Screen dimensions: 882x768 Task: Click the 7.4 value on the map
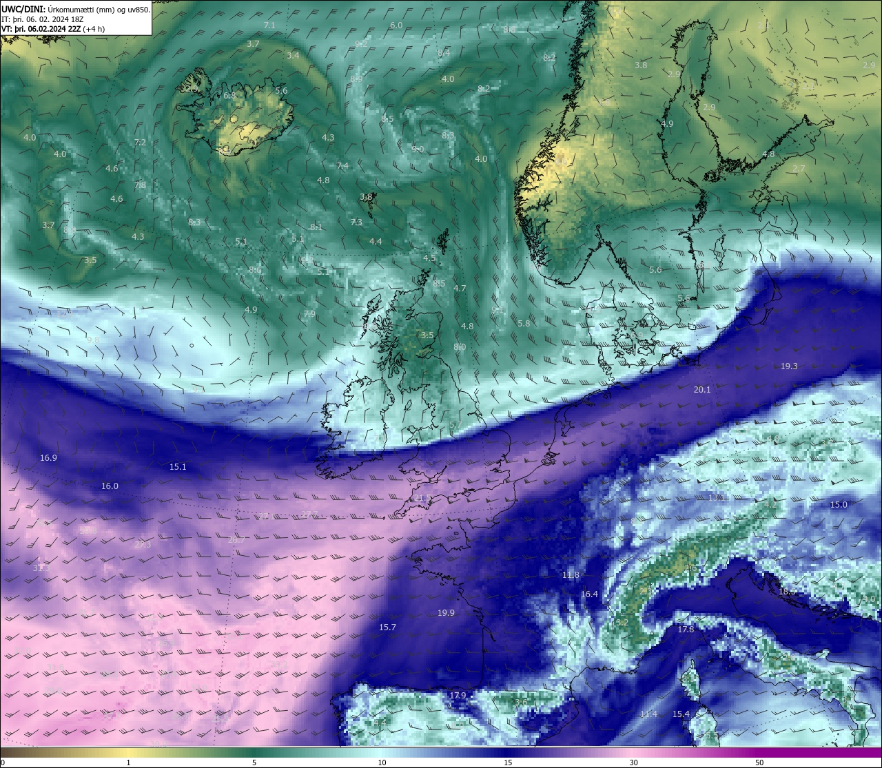point(342,166)
